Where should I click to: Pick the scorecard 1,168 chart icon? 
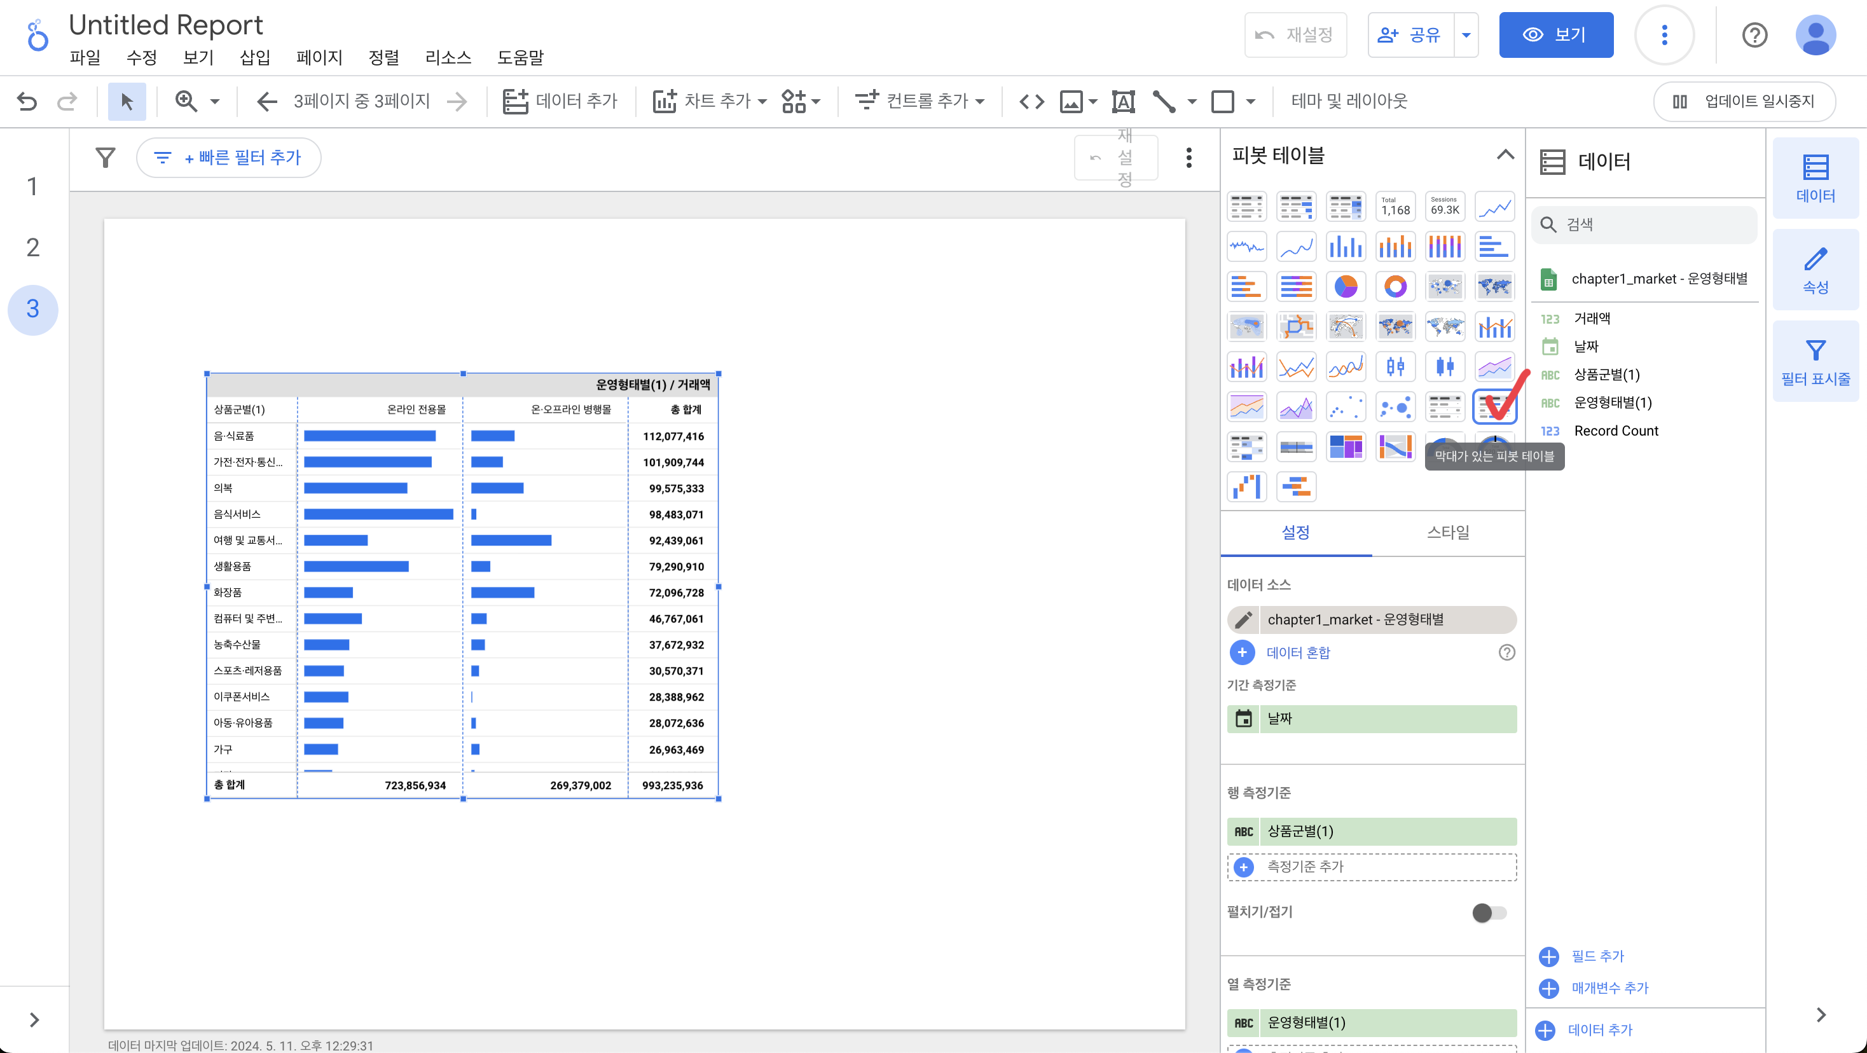[1395, 207]
